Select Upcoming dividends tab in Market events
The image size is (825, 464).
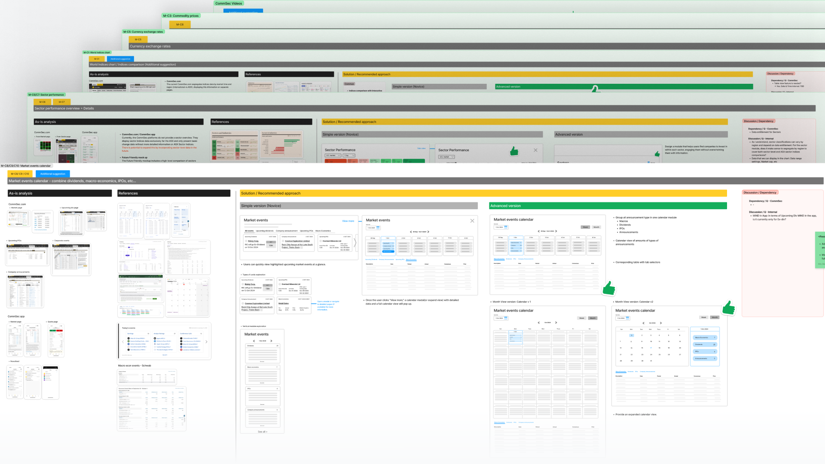coord(264,231)
